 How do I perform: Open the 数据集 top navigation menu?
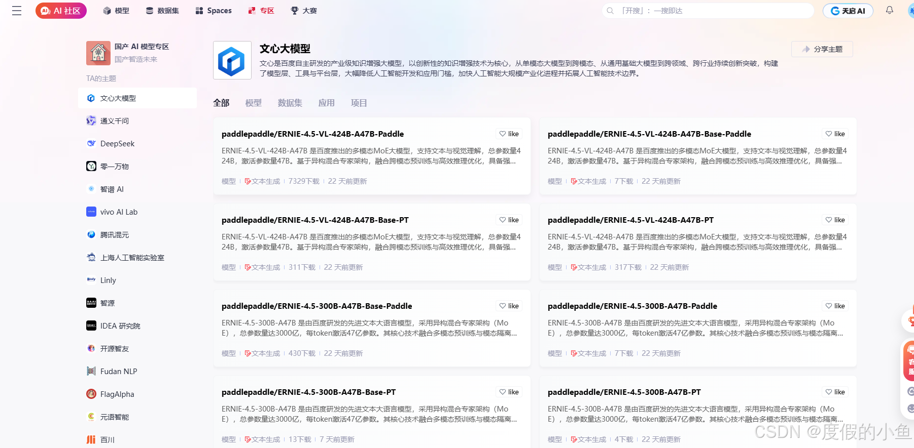(162, 11)
